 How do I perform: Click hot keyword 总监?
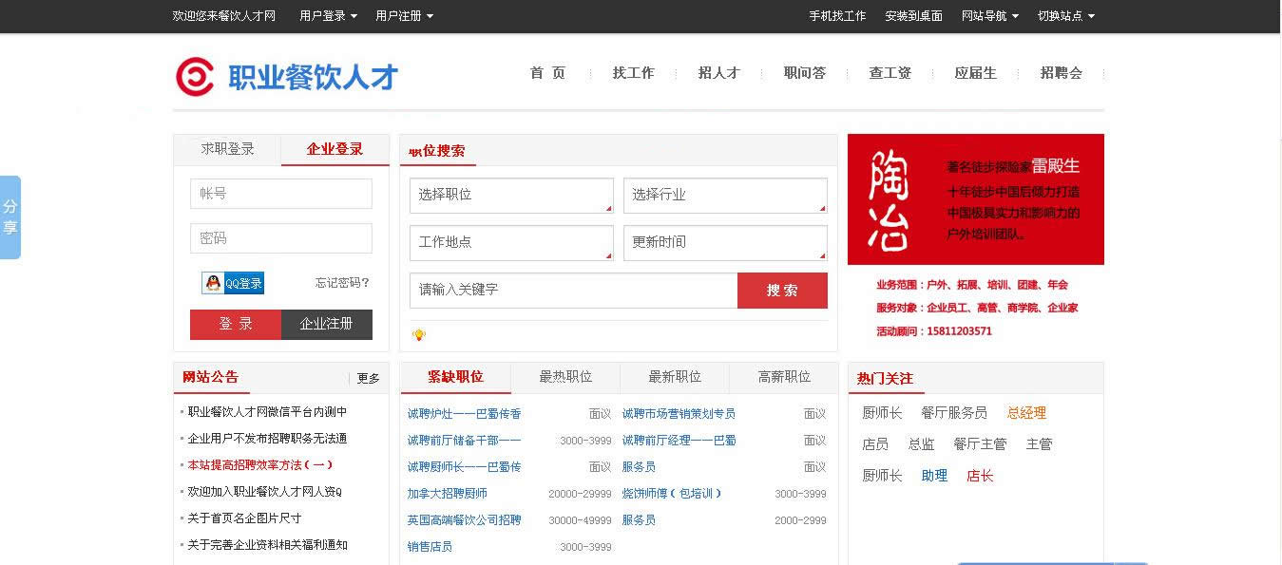point(921,444)
